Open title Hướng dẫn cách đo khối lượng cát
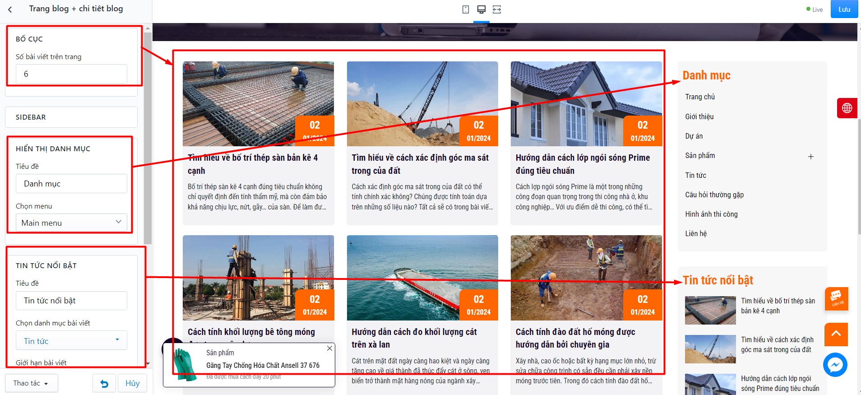Screen dimensions: 861x395 pyautogui.click(x=414, y=338)
